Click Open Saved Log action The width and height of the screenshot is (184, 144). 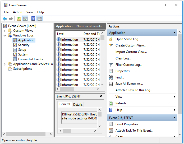coord(128,39)
